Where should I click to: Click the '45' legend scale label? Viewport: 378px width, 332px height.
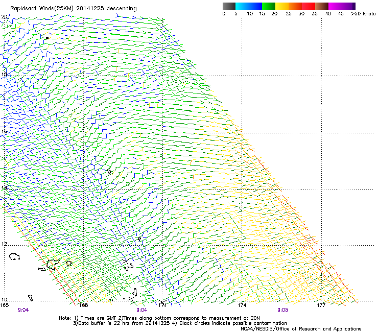coord(341,14)
